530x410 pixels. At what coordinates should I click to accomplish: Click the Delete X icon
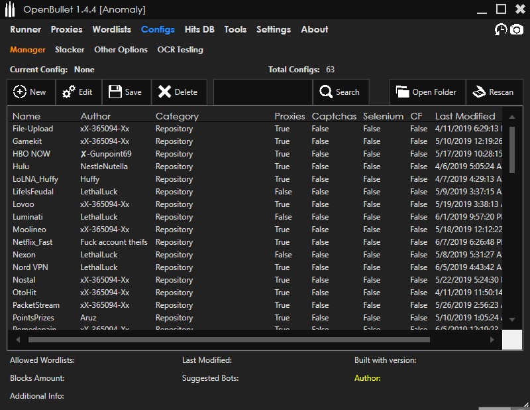click(x=165, y=92)
